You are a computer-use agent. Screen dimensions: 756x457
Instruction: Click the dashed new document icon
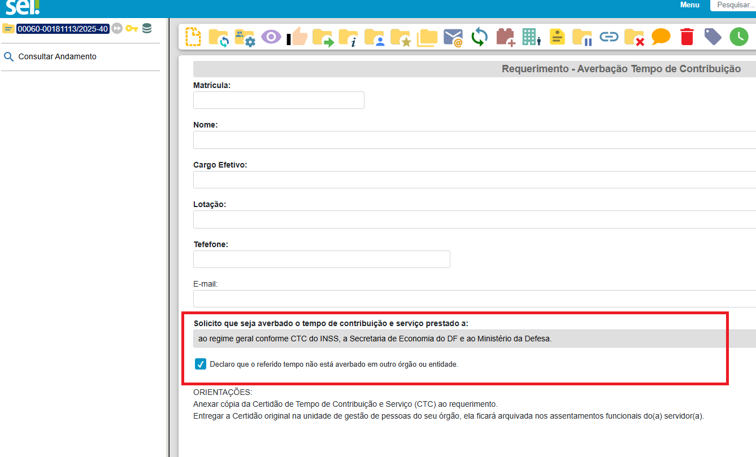point(193,37)
